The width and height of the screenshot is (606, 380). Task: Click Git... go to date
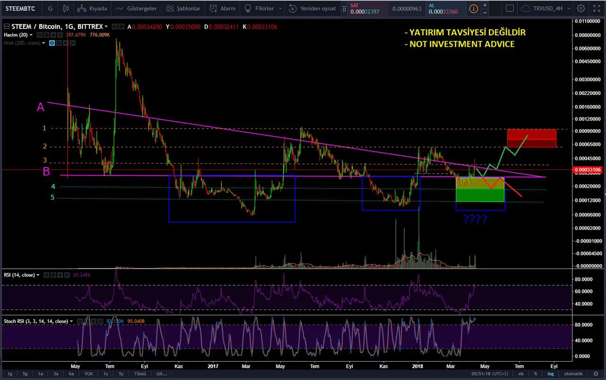(161, 373)
